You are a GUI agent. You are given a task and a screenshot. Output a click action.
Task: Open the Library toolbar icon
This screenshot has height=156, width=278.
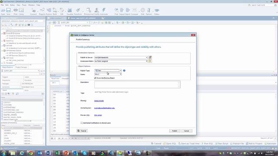click(21, 12)
